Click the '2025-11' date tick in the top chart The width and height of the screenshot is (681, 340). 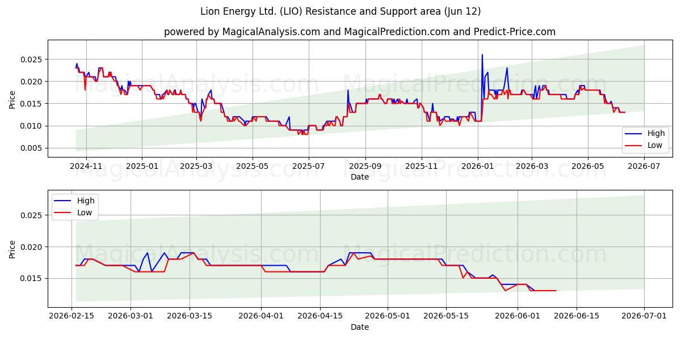pos(421,166)
